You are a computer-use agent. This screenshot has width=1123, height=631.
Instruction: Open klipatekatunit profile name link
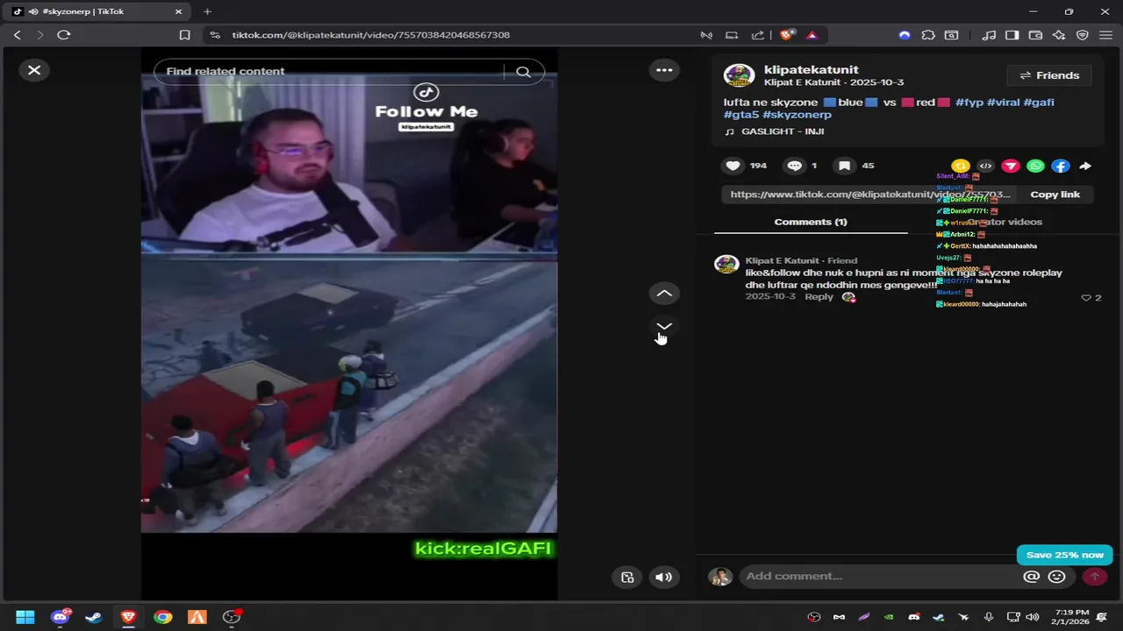coord(812,69)
